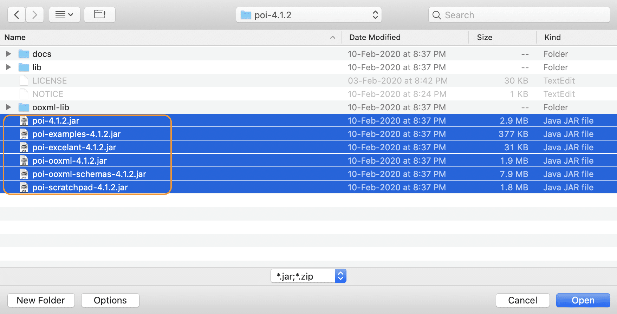Go forward with the right arrow button

(34, 15)
